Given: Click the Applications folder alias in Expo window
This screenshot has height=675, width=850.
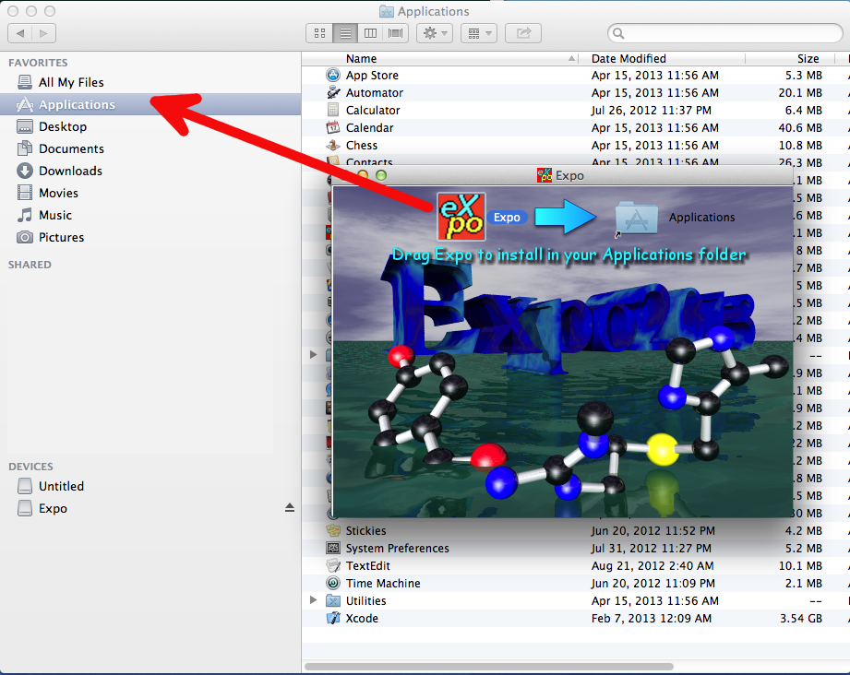Looking at the screenshot, I should point(636,219).
